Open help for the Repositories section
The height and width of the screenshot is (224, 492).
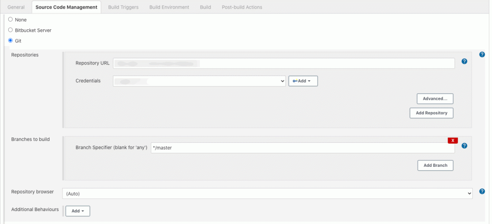482,55
